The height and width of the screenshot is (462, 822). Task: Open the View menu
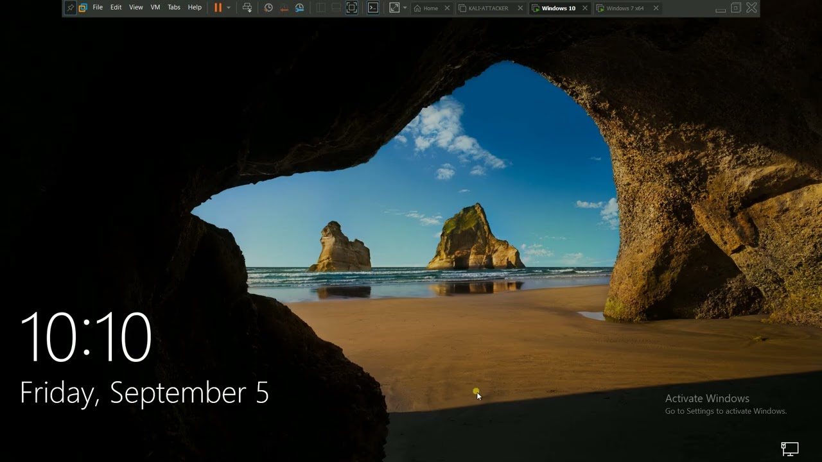(136, 8)
